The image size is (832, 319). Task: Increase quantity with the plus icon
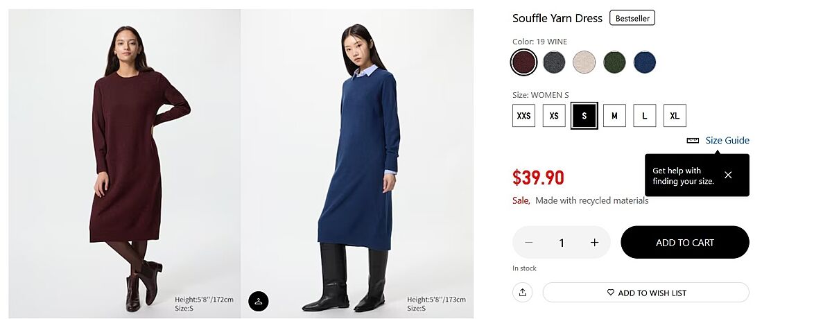pos(594,243)
